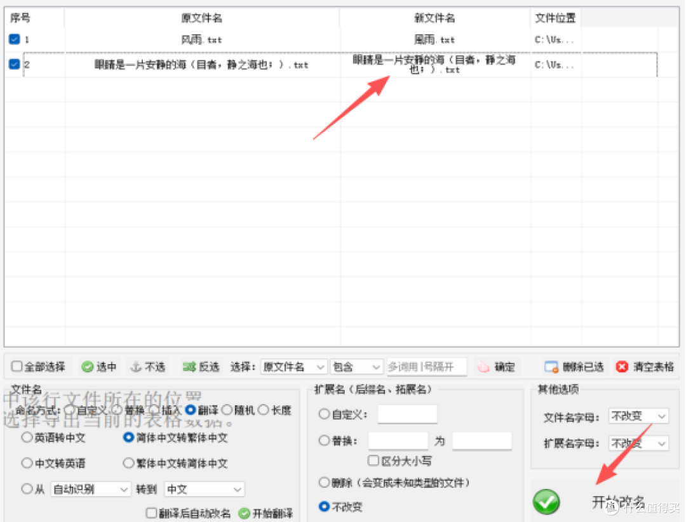686x522 pixels.
Task: Open the 转到 中文 target dropdown
Action: (204, 489)
